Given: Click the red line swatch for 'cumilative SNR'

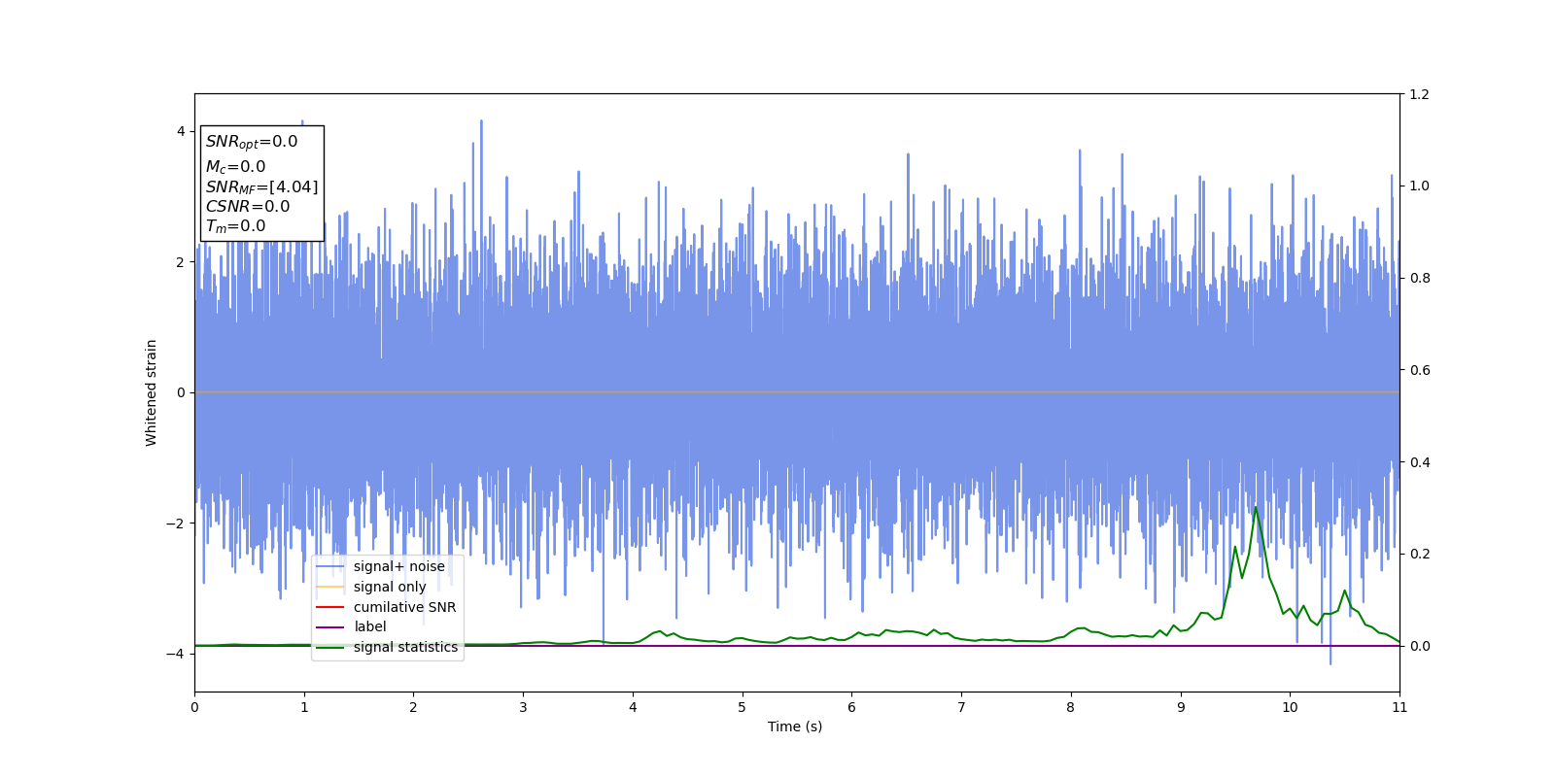Looking at the screenshot, I should click(x=330, y=607).
